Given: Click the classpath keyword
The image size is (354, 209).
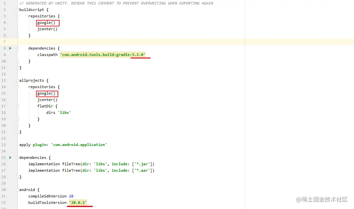Looking at the screenshot, I should coord(47,55).
